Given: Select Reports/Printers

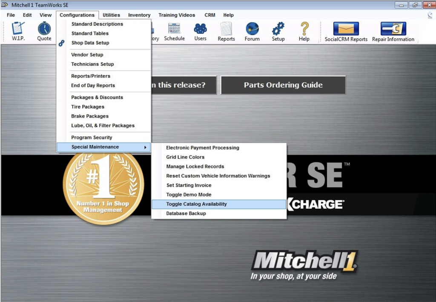Looking at the screenshot, I should click(104, 76).
